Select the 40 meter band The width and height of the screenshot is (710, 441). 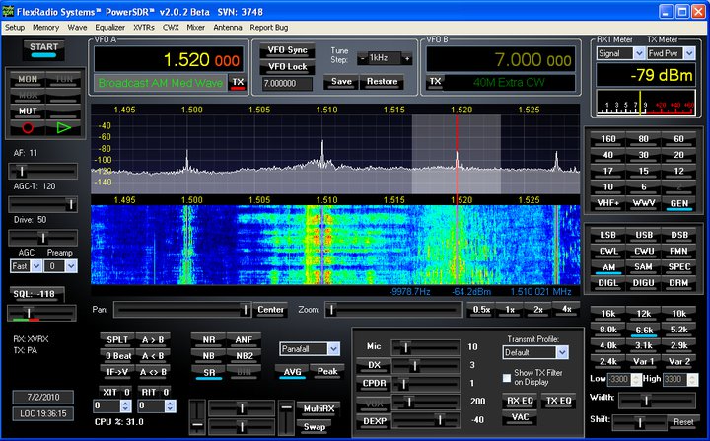(608, 155)
